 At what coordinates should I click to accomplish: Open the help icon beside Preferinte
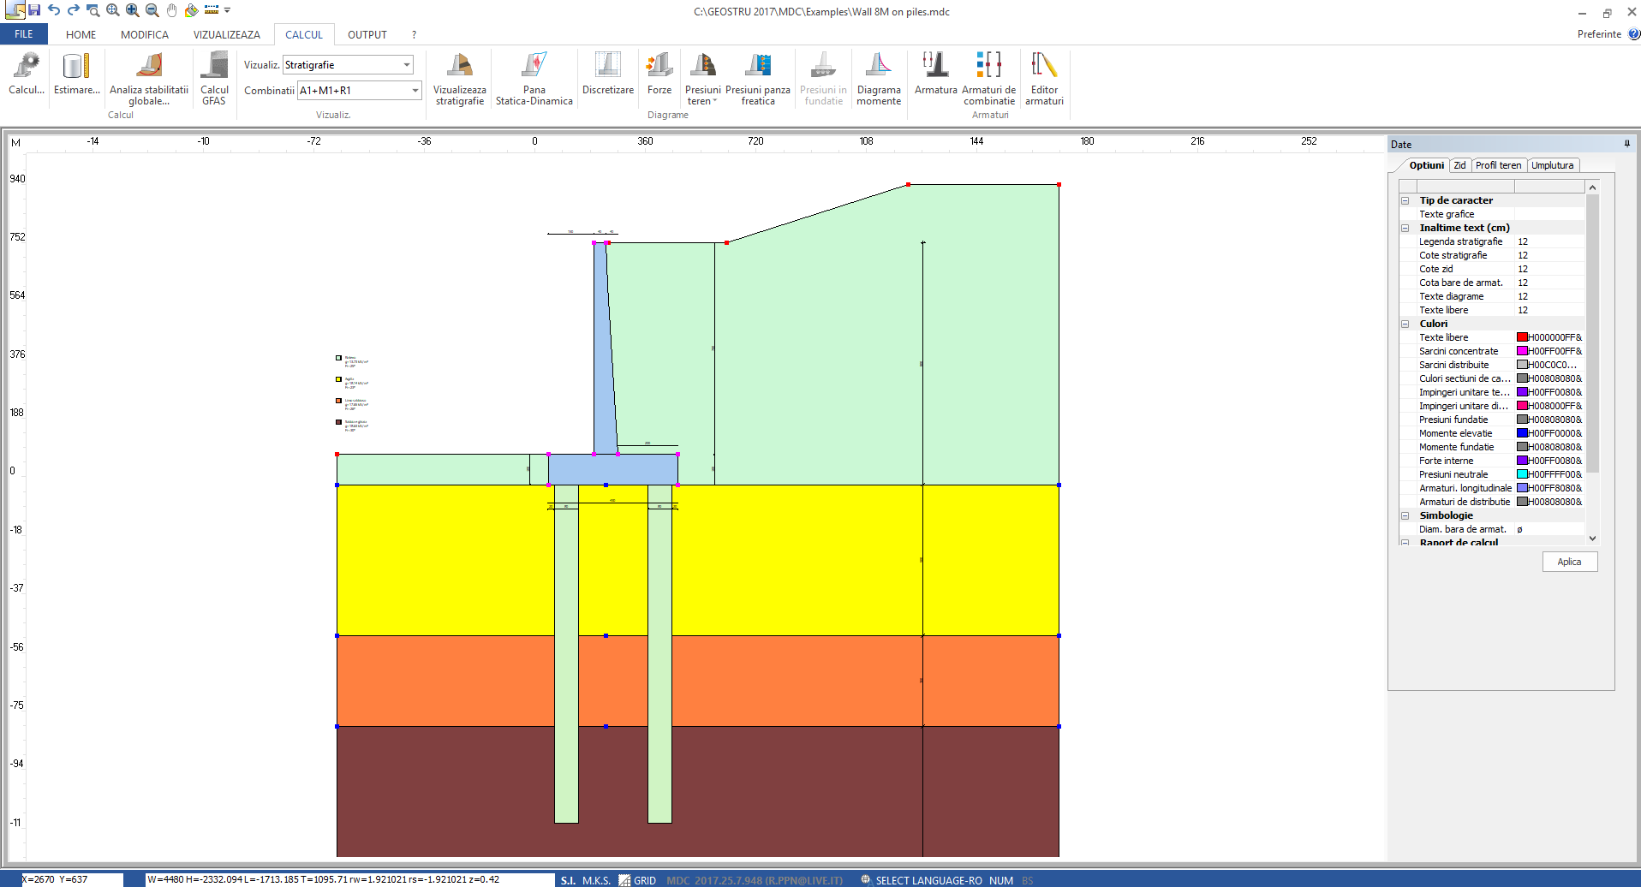point(1633,34)
